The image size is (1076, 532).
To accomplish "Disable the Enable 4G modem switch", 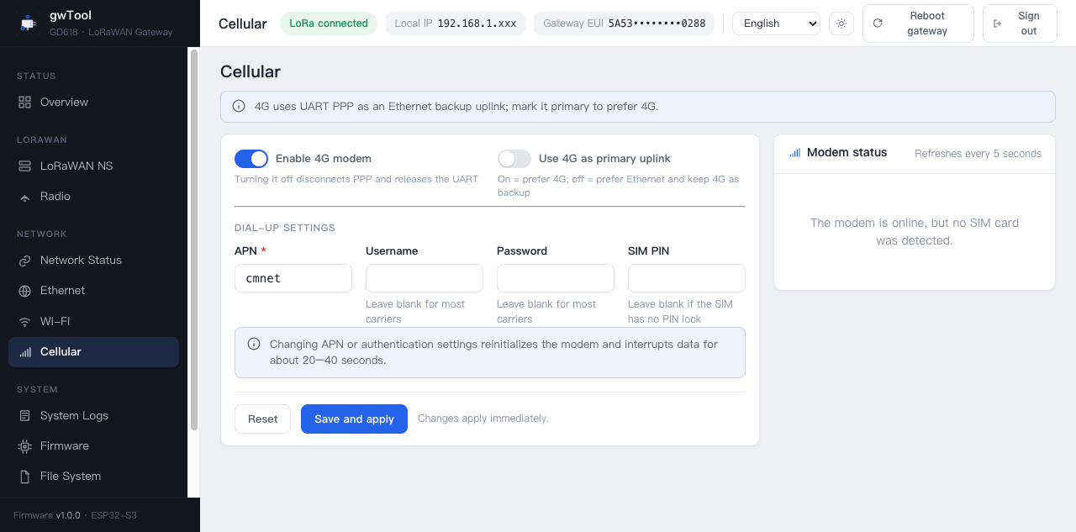I will click(x=251, y=158).
